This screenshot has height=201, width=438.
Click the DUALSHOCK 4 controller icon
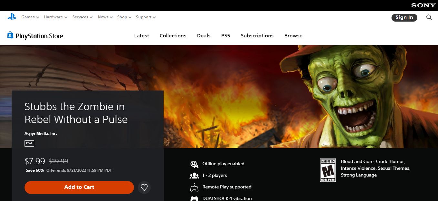tap(194, 198)
